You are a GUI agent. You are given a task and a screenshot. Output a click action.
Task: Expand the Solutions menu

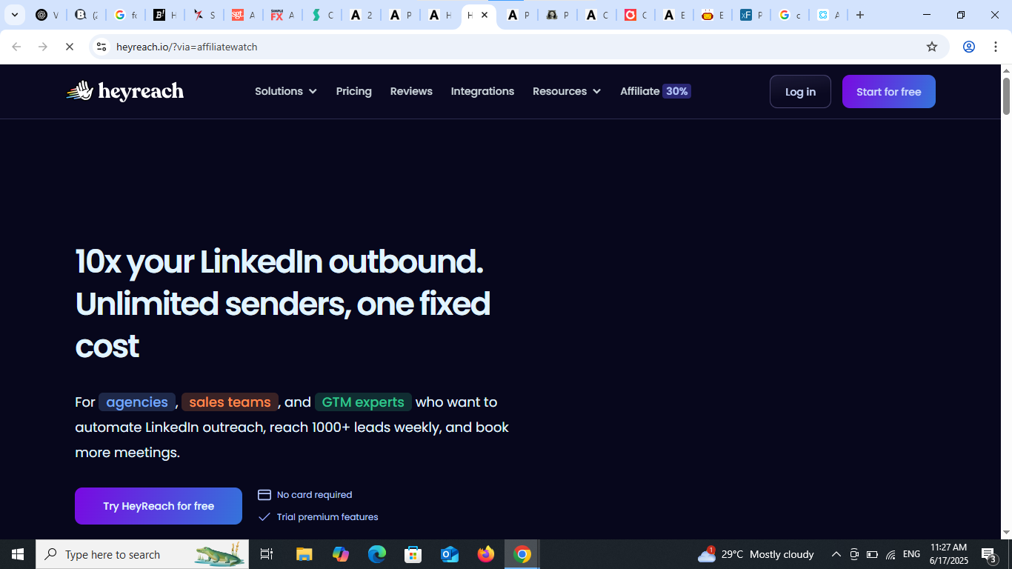coord(286,91)
